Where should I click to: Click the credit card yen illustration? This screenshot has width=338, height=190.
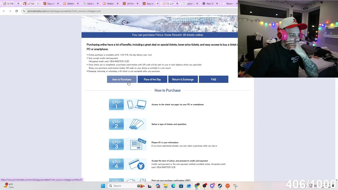(x=137, y=164)
